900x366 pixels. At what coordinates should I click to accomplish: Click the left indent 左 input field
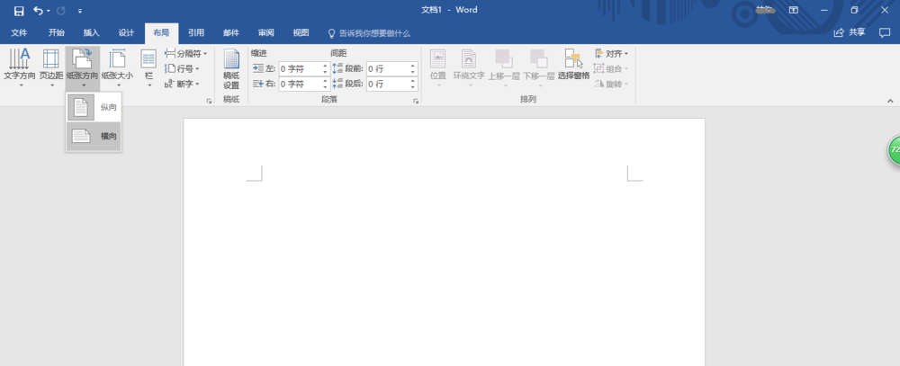coord(301,69)
